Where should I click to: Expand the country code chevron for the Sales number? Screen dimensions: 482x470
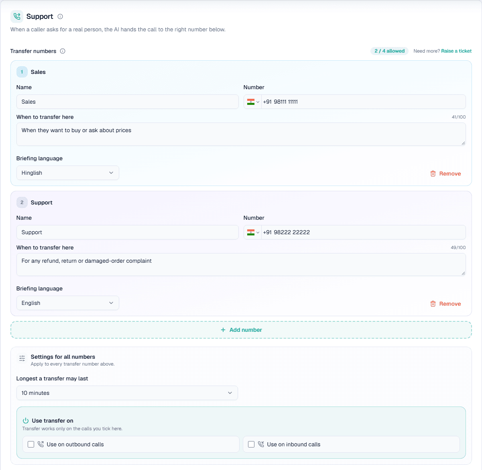(x=258, y=102)
